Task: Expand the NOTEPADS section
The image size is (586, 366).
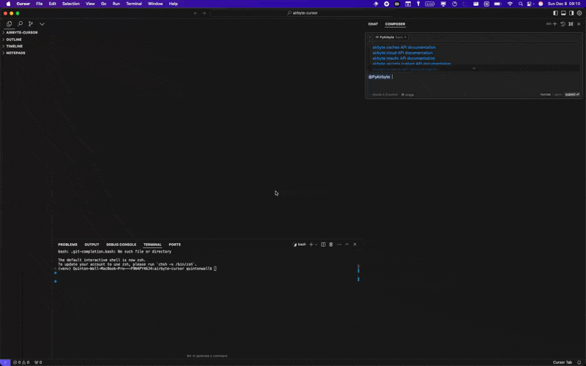Action: tap(15, 53)
